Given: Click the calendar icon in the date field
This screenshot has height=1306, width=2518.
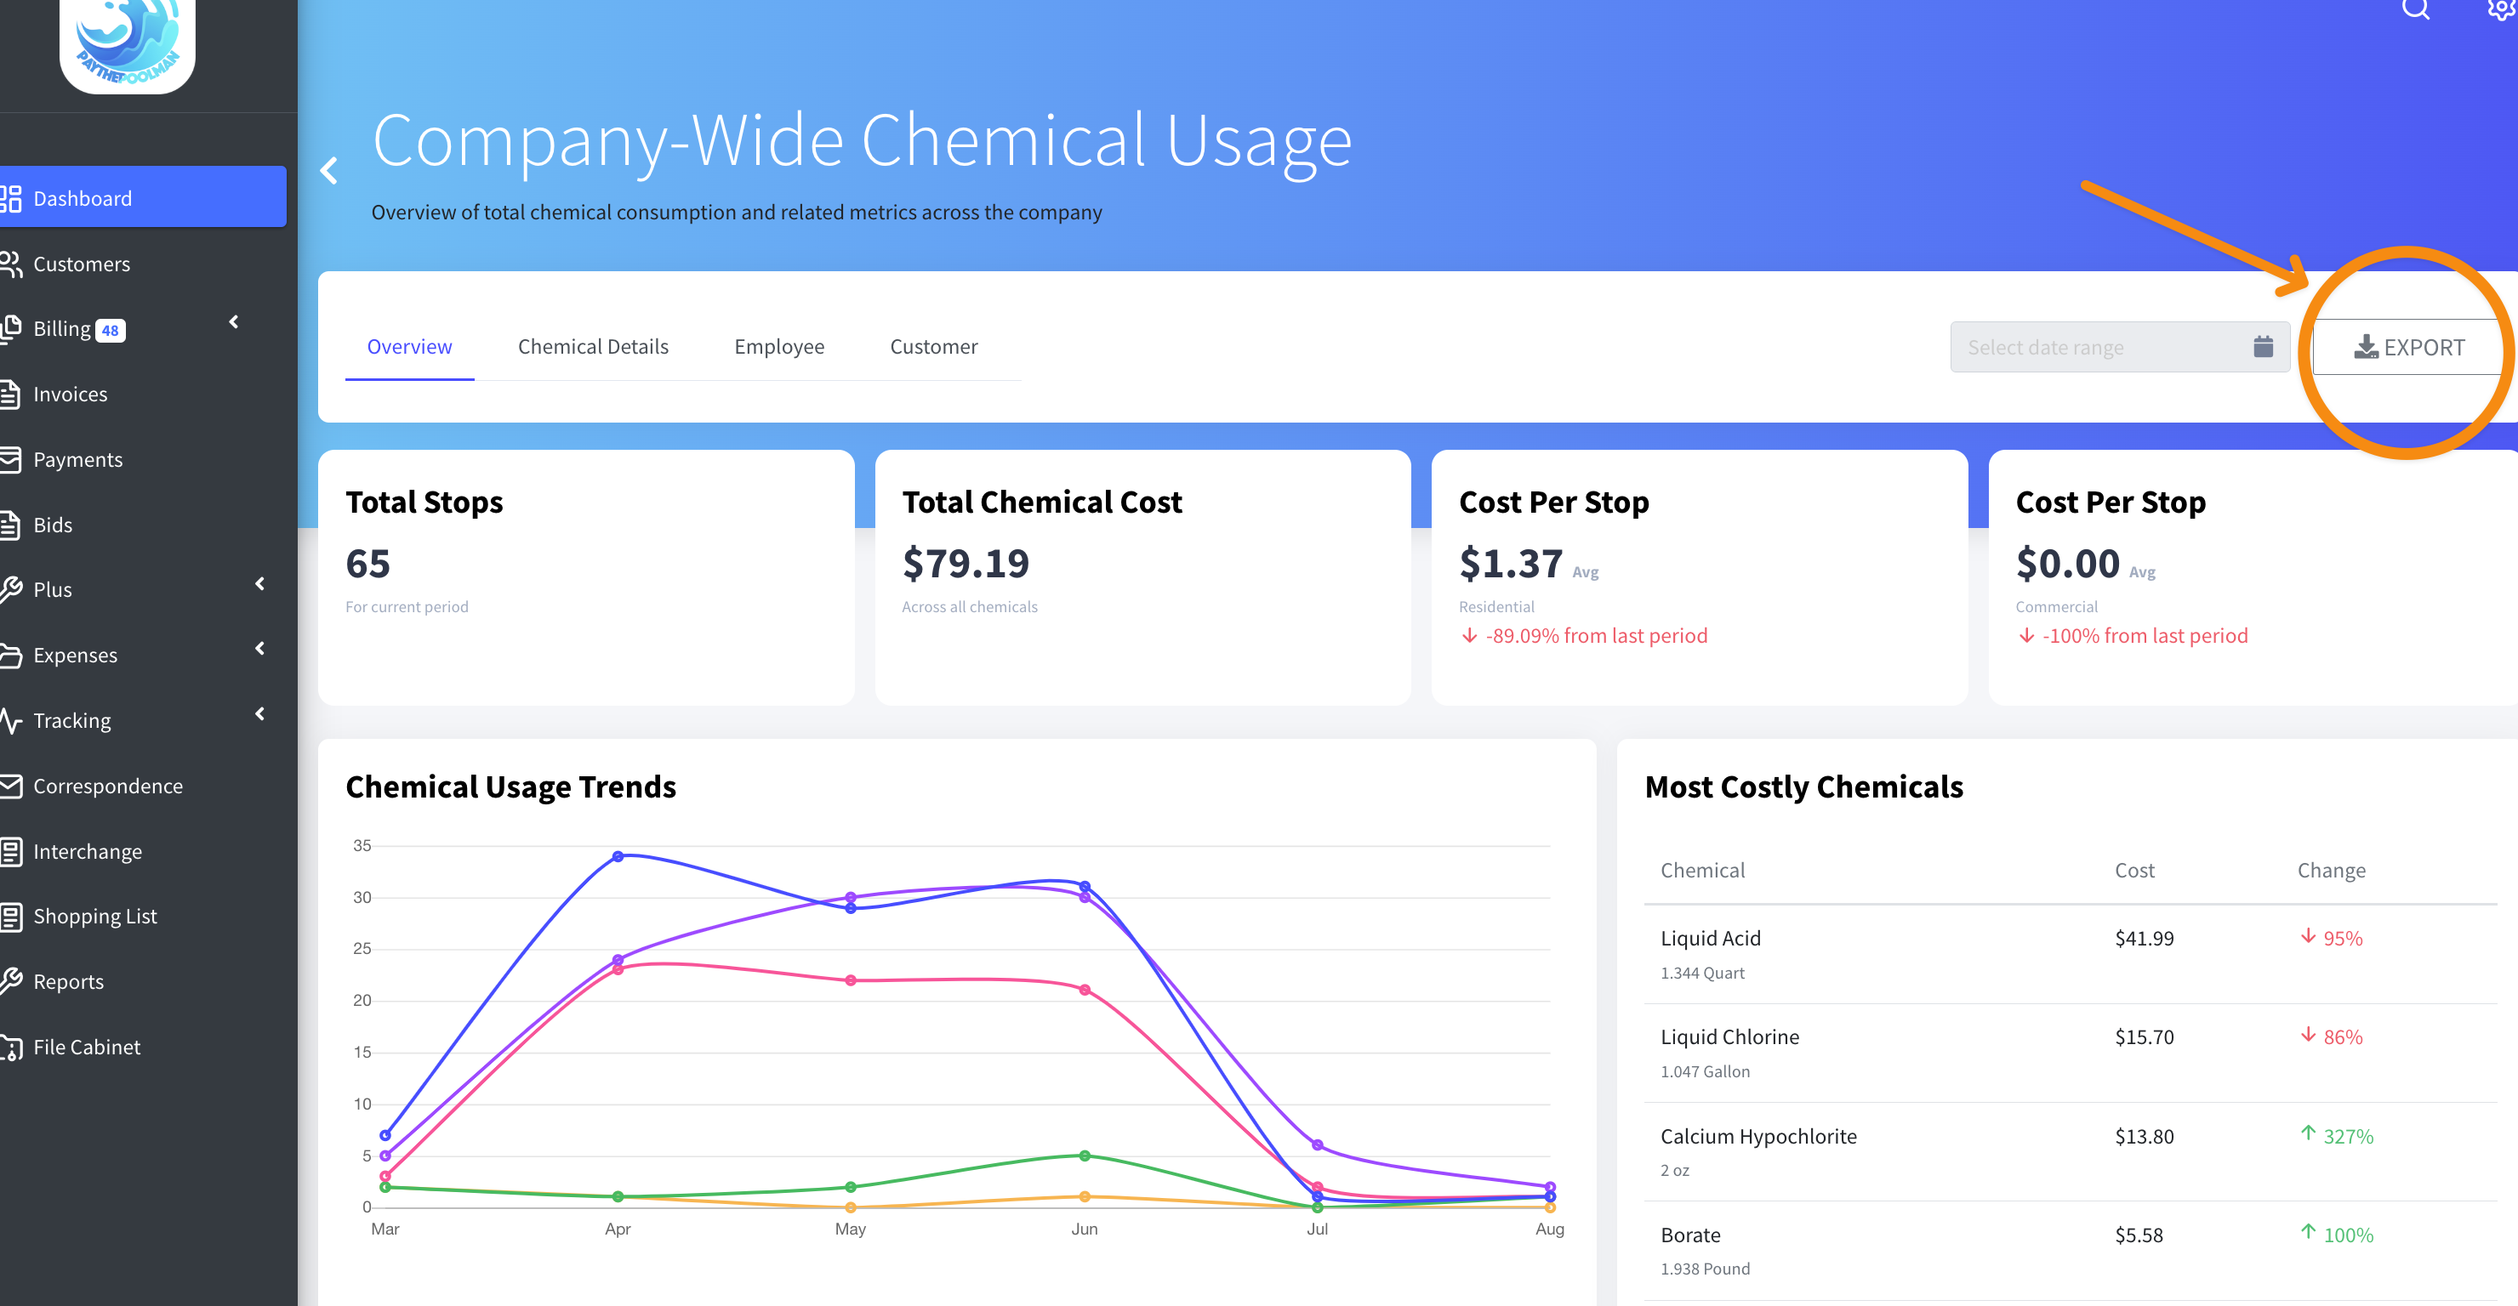Looking at the screenshot, I should 2263,347.
